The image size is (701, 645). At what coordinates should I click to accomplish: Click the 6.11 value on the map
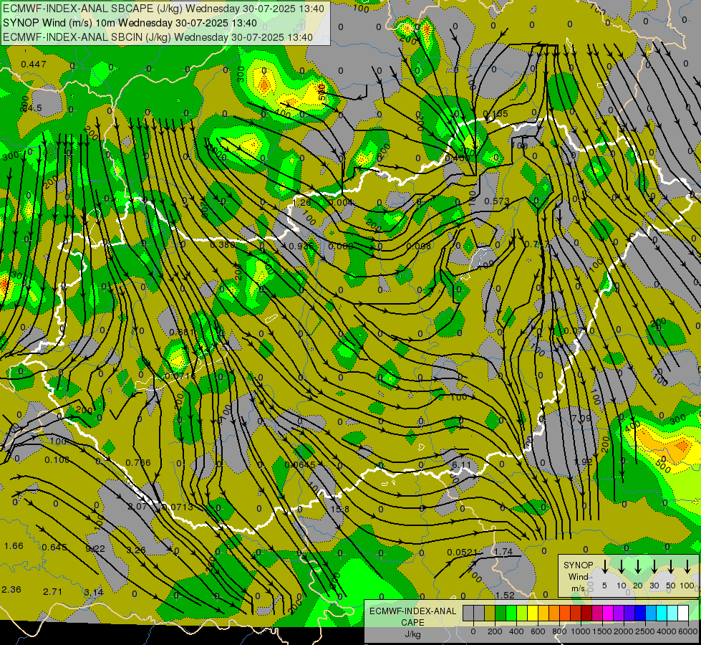(x=461, y=465)
